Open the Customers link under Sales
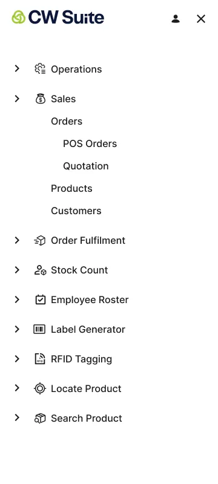Screen dimensions: 218x484 76,211
